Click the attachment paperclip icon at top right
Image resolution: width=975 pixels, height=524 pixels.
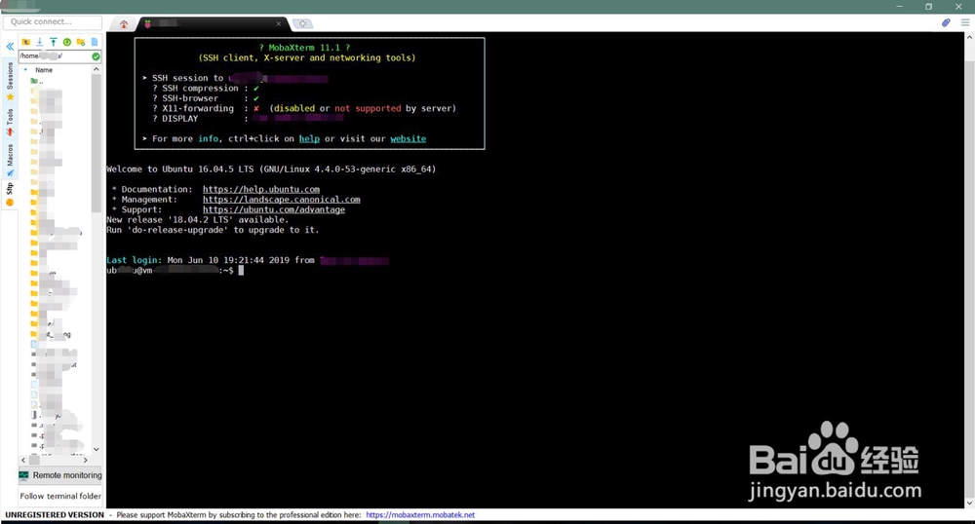(946, 22)
